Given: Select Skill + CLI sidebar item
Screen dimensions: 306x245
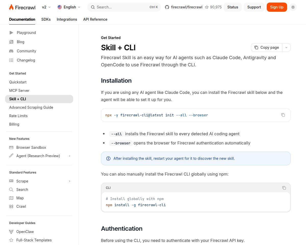Looking at the screenshot, I should tap(39, 99).
